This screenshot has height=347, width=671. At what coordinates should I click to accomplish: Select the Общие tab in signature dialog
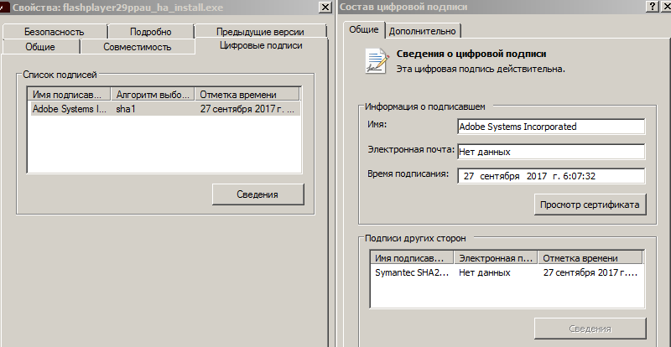click(x=364, y=29)
